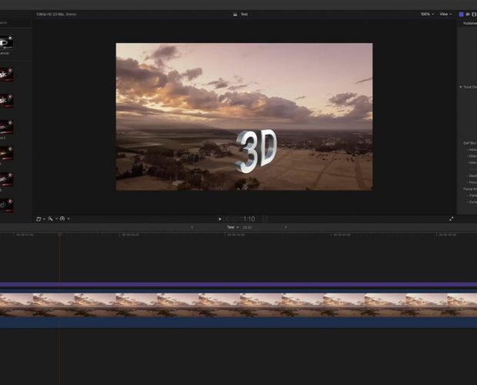Click the search field in the browser sidebar
The width and height of the screenshot is (477, 385).
(15, 22)
